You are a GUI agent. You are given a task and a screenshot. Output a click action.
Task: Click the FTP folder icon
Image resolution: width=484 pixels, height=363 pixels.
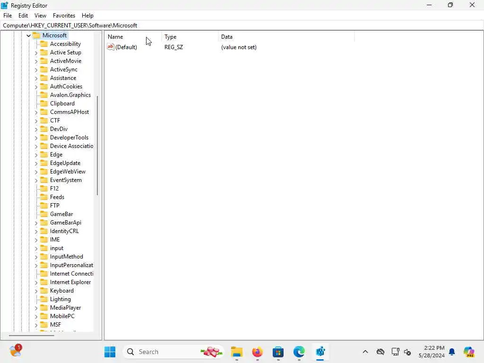44,205
